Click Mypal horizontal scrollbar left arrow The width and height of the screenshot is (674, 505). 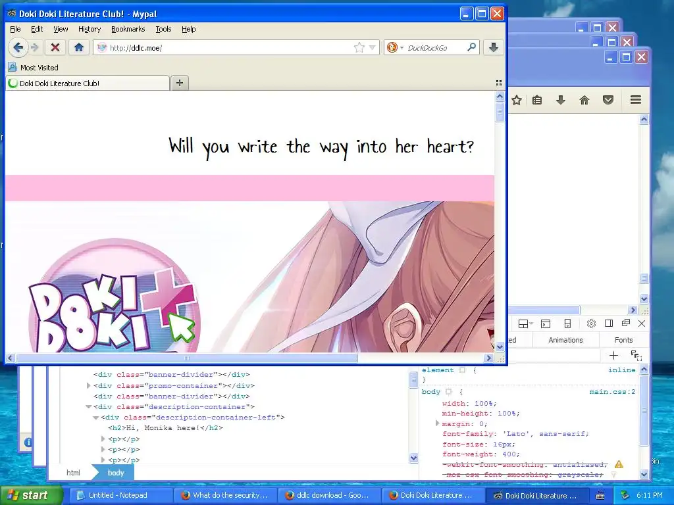coord(11,358)
